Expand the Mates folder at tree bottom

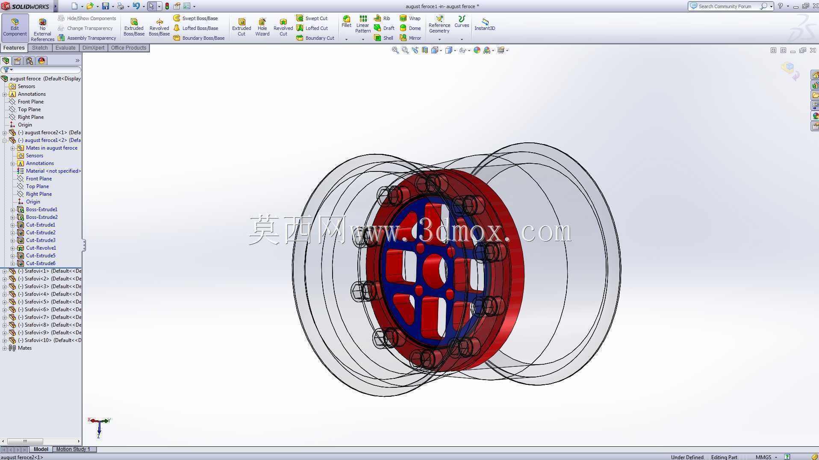click(x=5, y=348)
